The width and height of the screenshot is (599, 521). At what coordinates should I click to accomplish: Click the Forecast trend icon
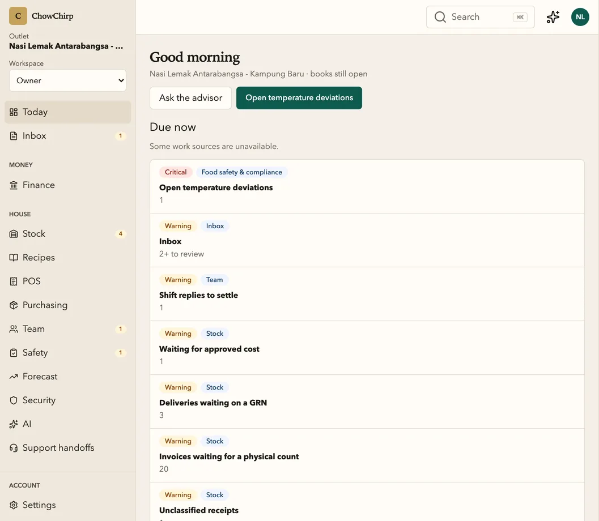14,377
